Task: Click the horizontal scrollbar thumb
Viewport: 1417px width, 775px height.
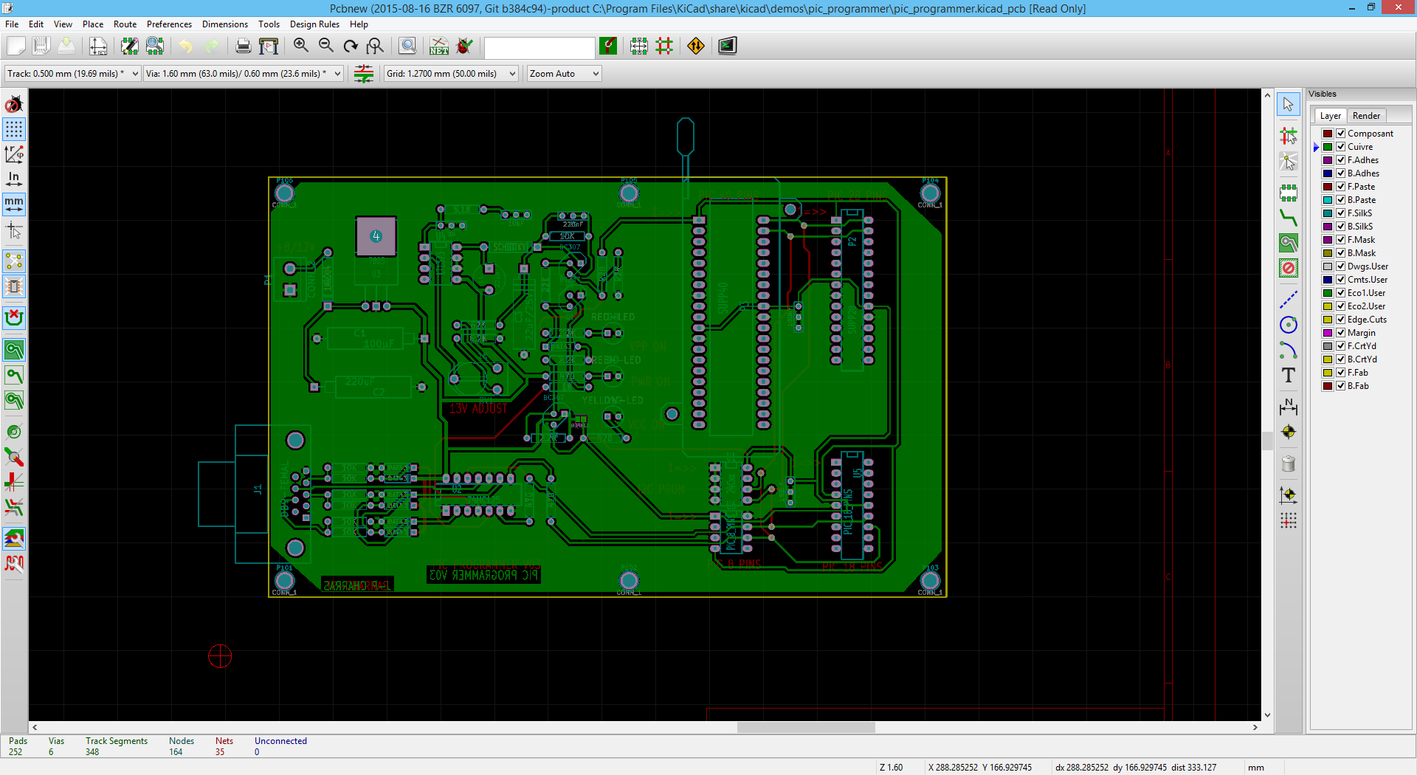Action: (806, 727)
